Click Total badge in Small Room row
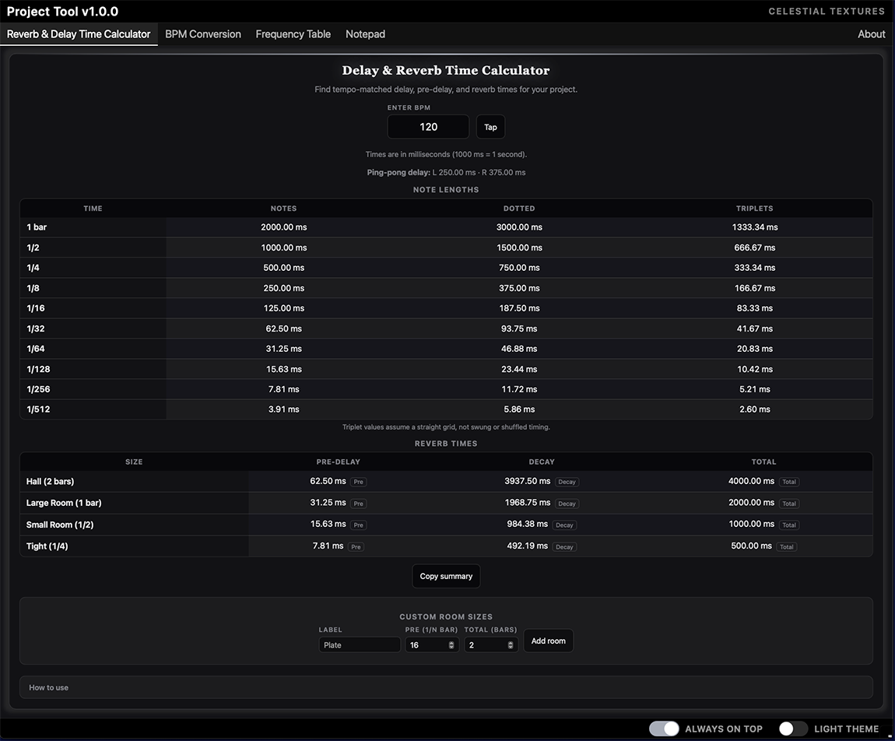The width and height of the screenshot is (895, 741). click(x=789, y=525)
